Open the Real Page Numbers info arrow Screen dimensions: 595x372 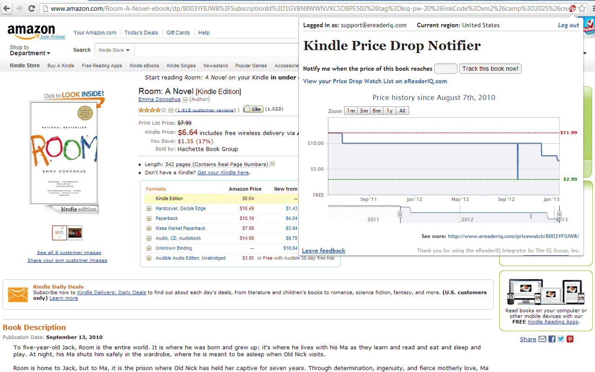tap(272, 164)
